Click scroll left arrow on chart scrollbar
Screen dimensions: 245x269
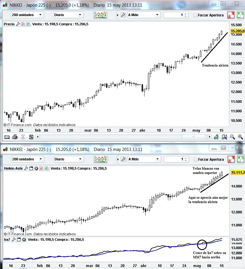[x=38, y=137]
